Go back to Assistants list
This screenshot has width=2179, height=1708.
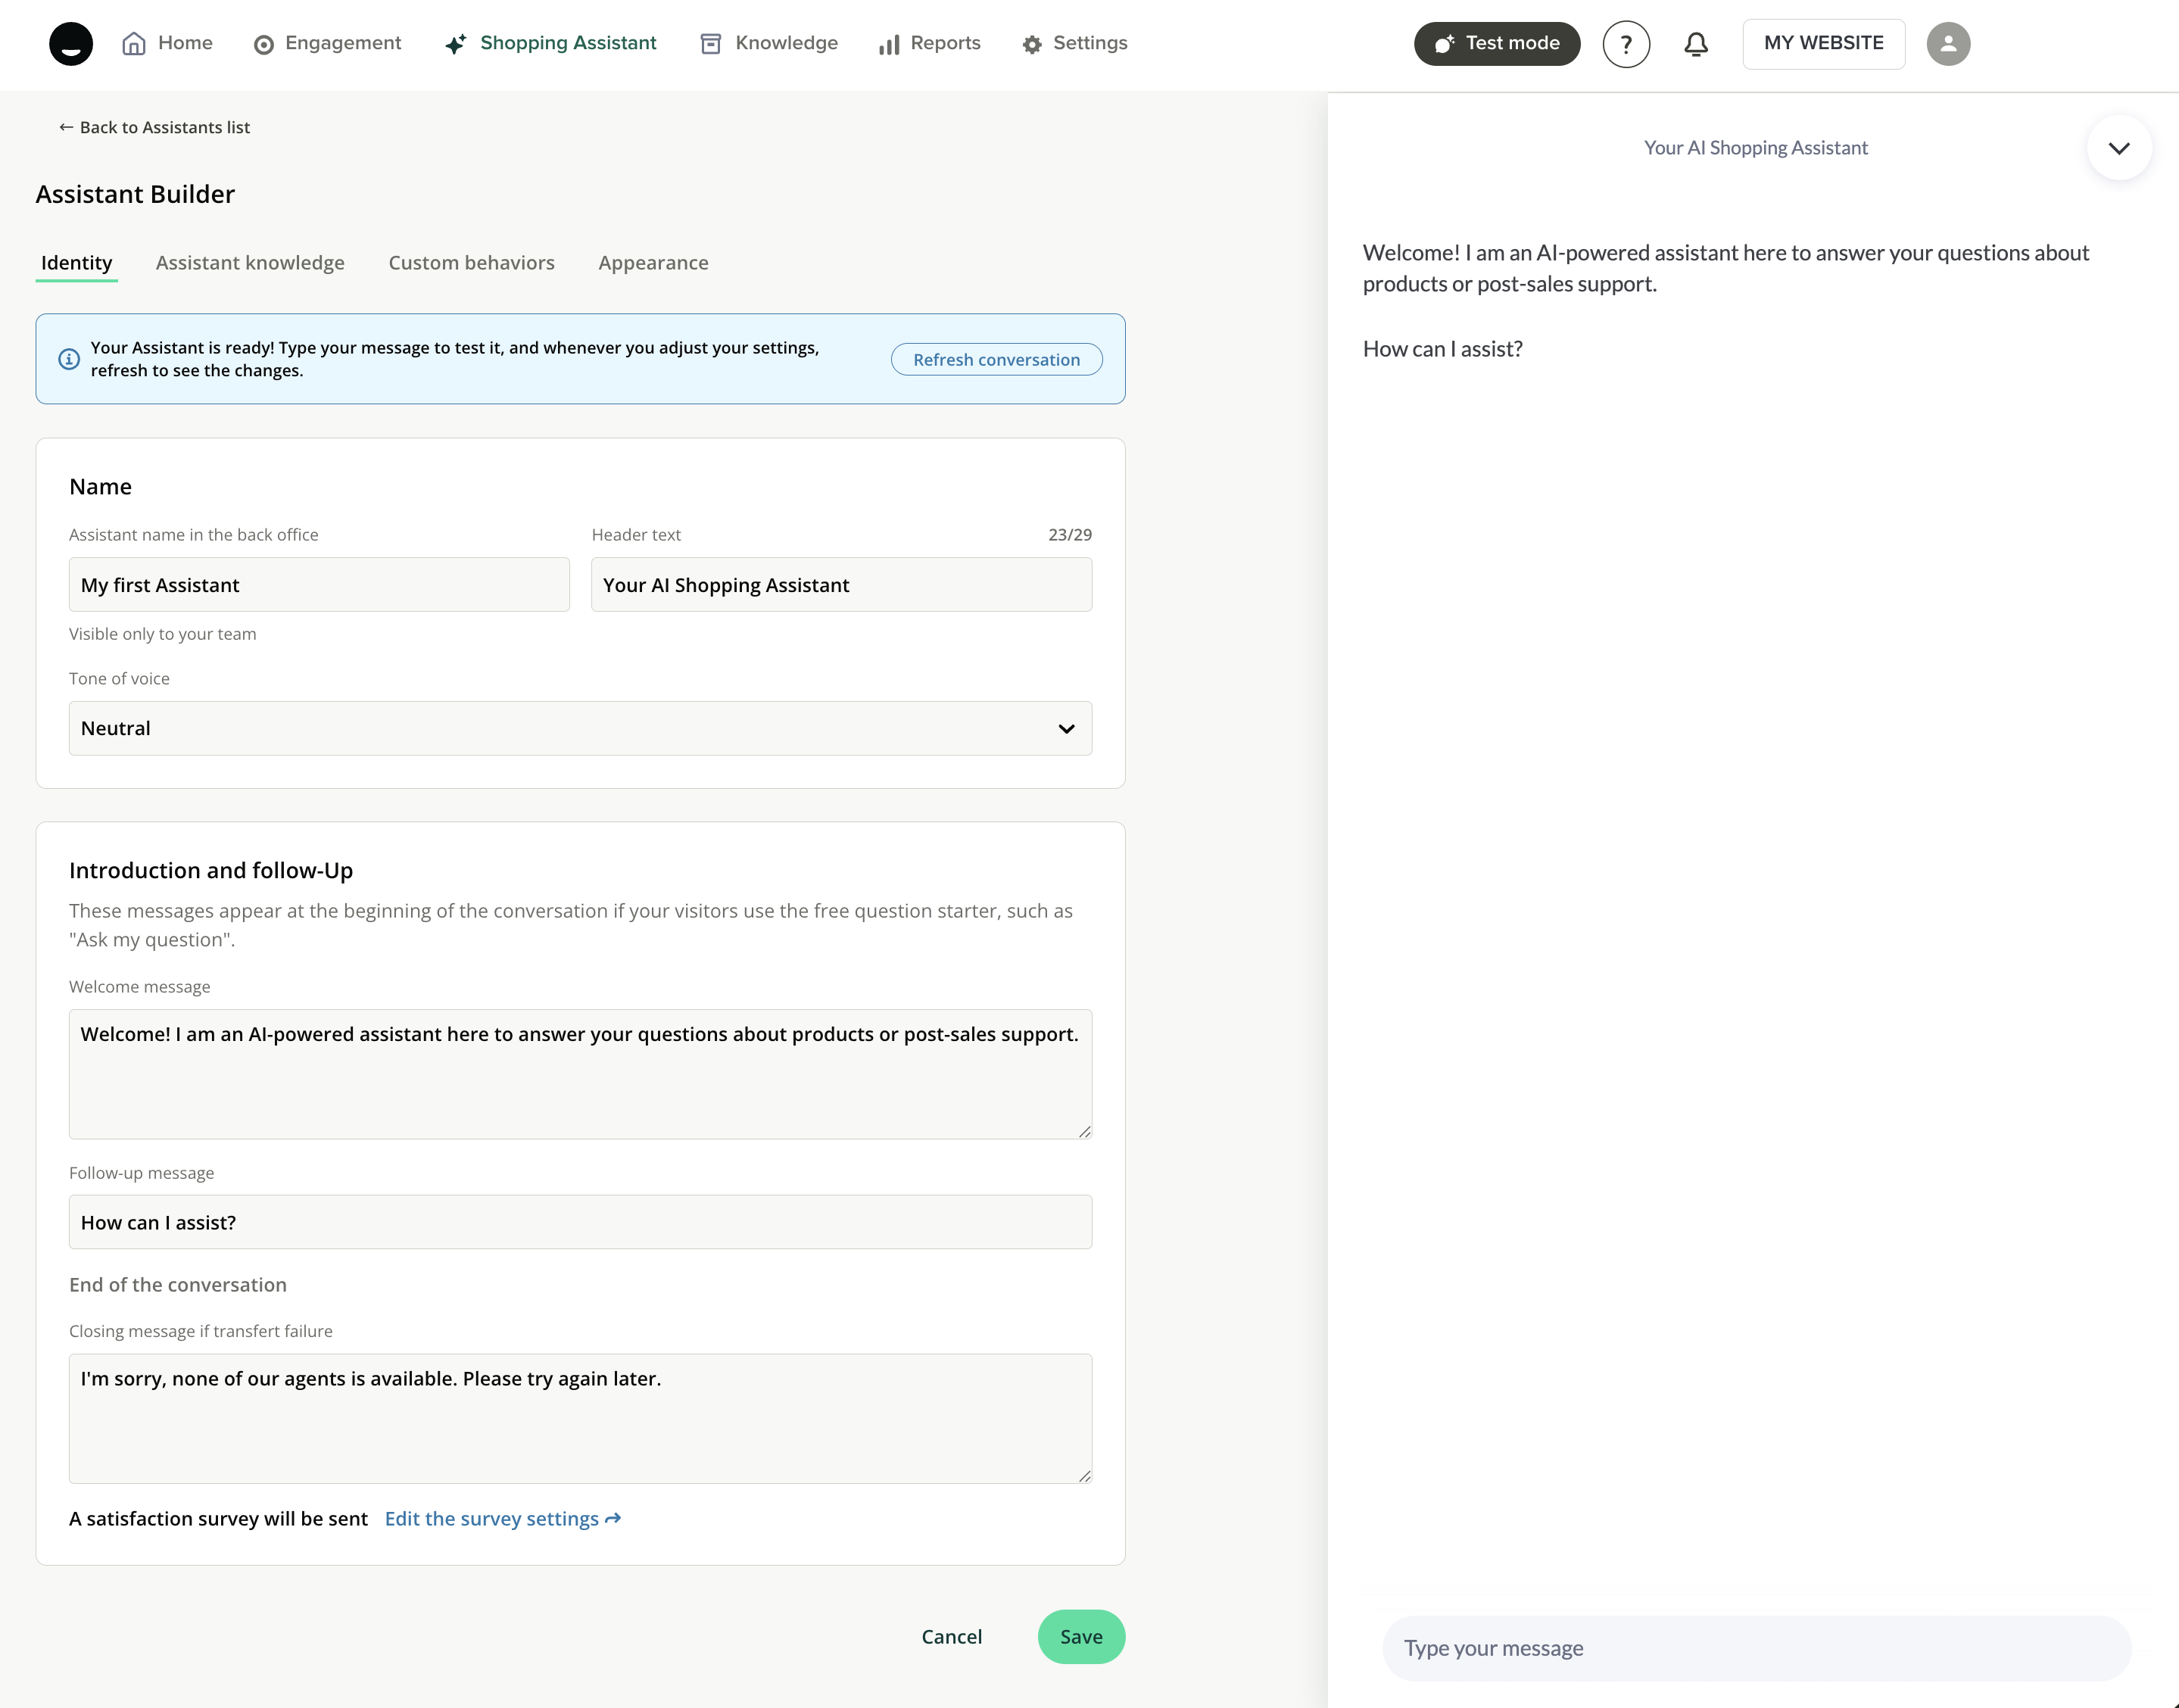coord(154,127)
